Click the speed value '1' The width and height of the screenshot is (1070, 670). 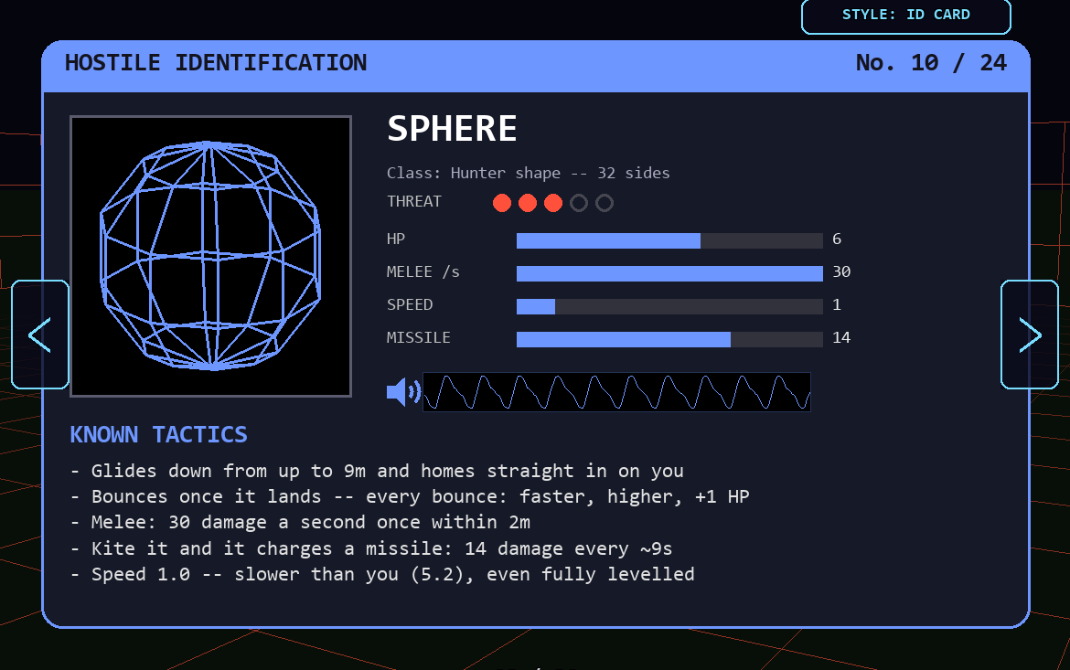[837, 304]
